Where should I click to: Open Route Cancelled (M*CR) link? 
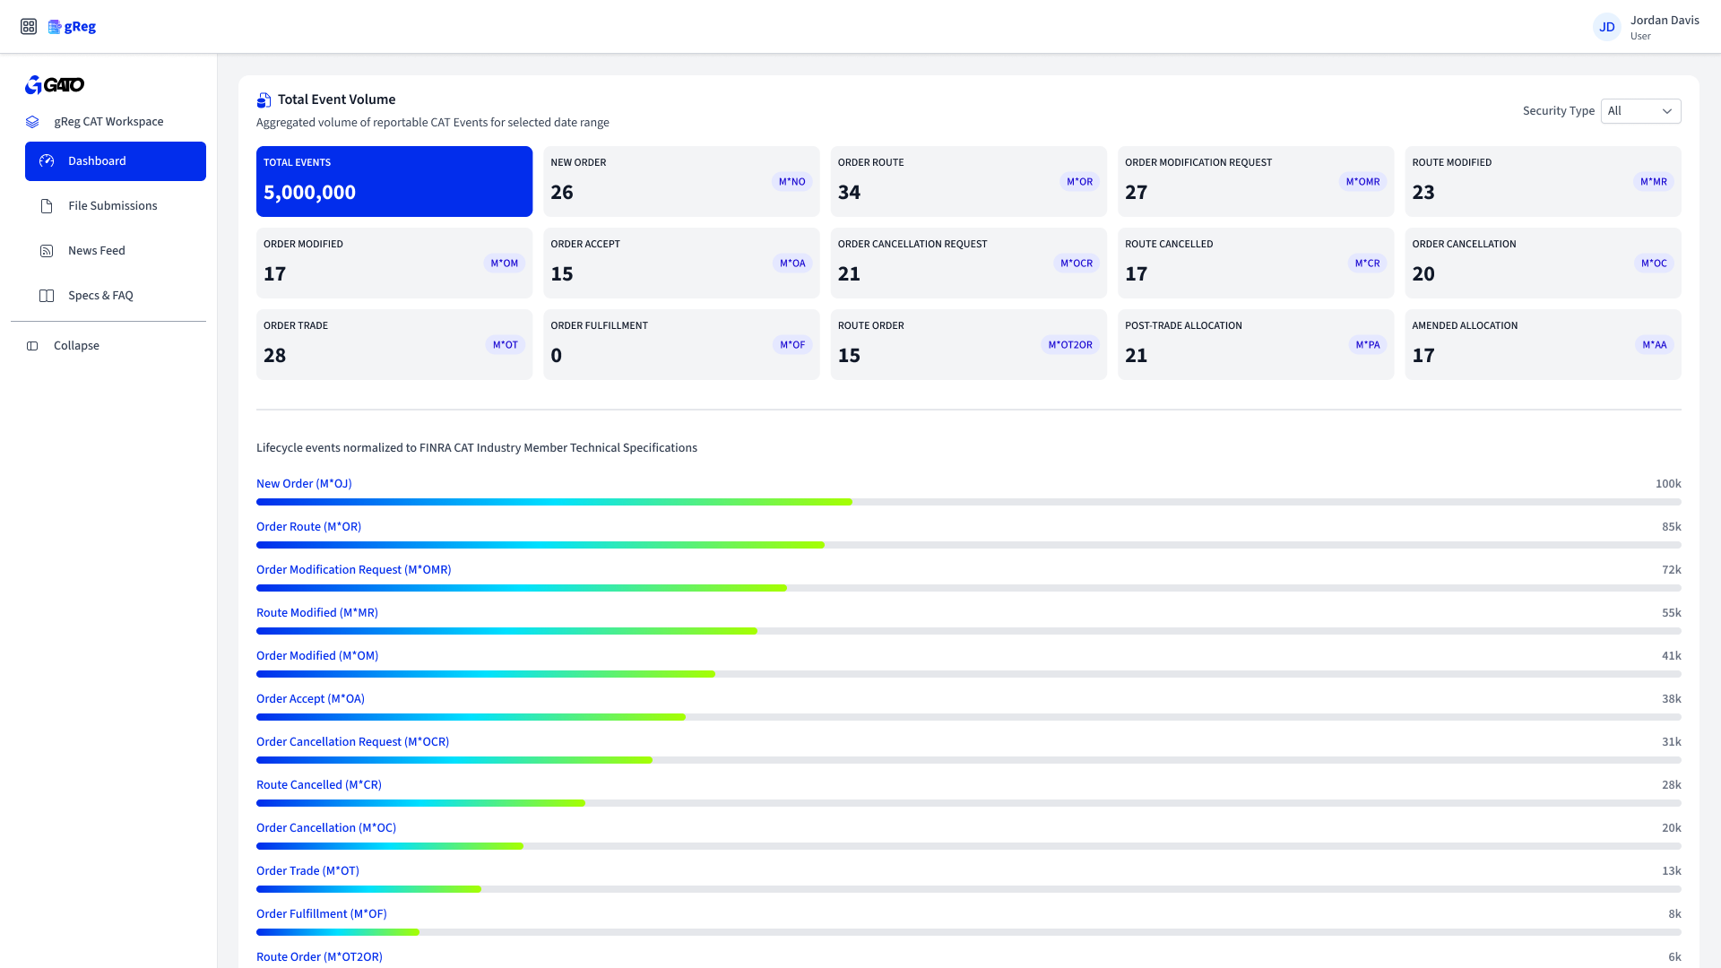[x=319, y=785]
